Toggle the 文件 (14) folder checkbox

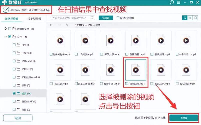[10, 37]
